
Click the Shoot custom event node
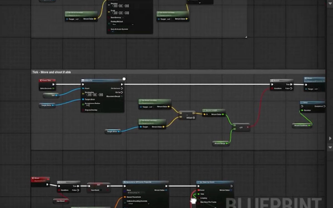tap(39, 179)
